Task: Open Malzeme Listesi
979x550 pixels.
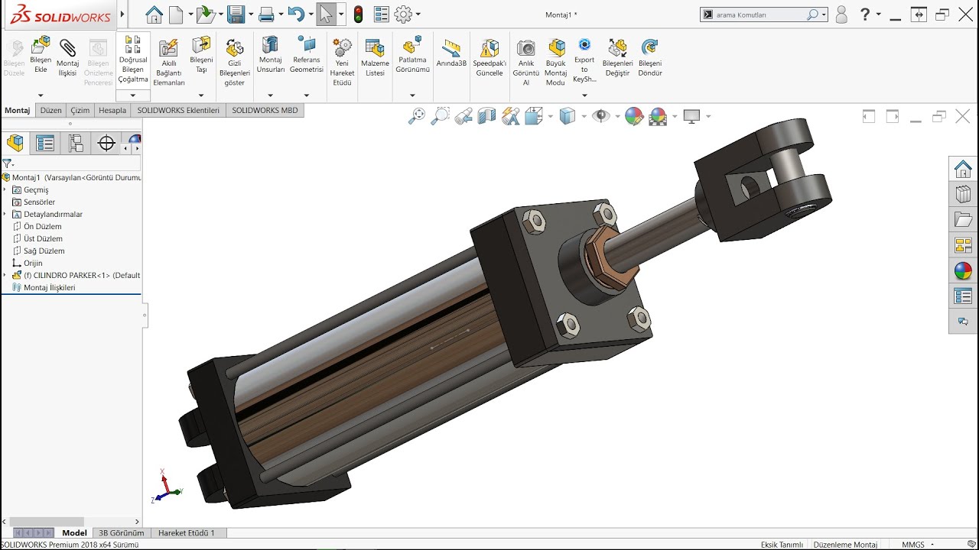Action: [x=375, y=58]
